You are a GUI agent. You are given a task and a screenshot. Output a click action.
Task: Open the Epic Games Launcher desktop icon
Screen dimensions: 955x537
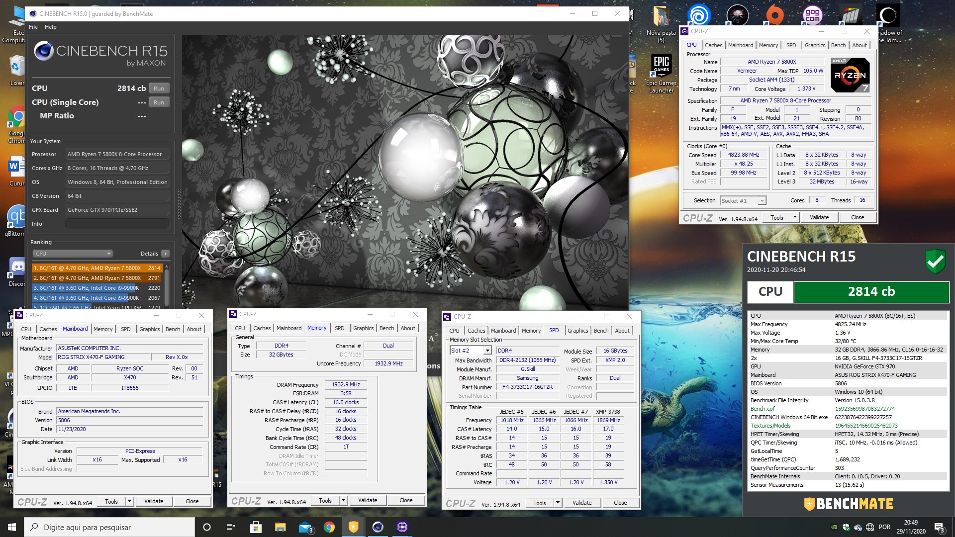click(x=661, y=73)
